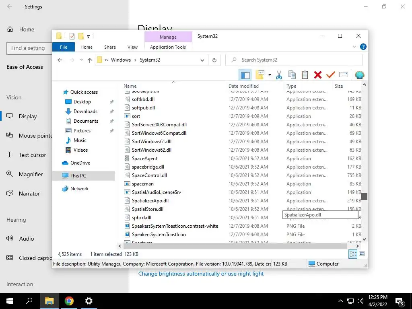Open Music in navigation pane

[x=80, y=140]
